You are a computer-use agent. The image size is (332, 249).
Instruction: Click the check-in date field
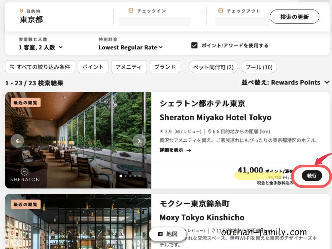tap(155, 21)
